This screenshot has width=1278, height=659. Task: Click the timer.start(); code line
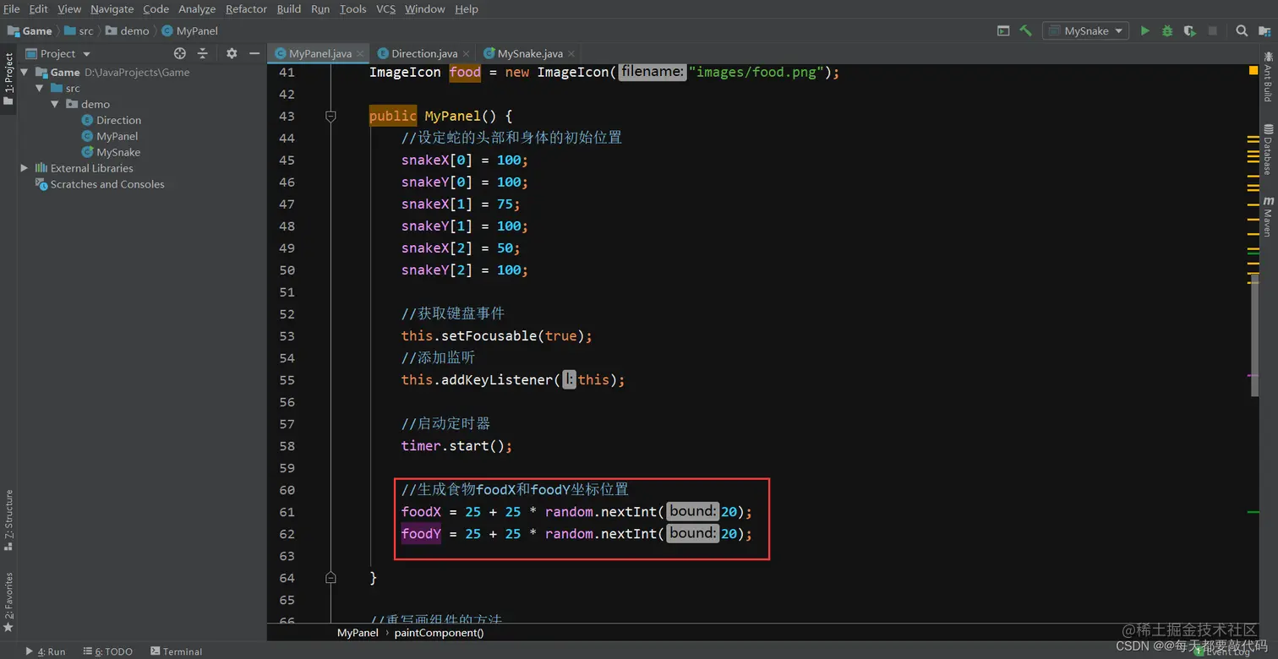pyautogui.click(x=456, y=445)
